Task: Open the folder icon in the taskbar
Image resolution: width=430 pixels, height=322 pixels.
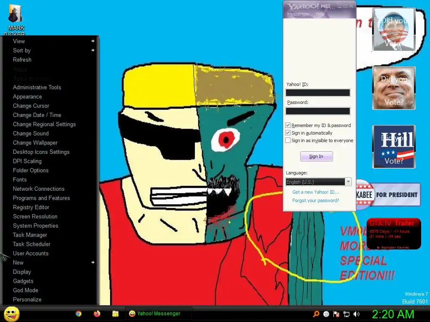Action: tap(115, 314)
